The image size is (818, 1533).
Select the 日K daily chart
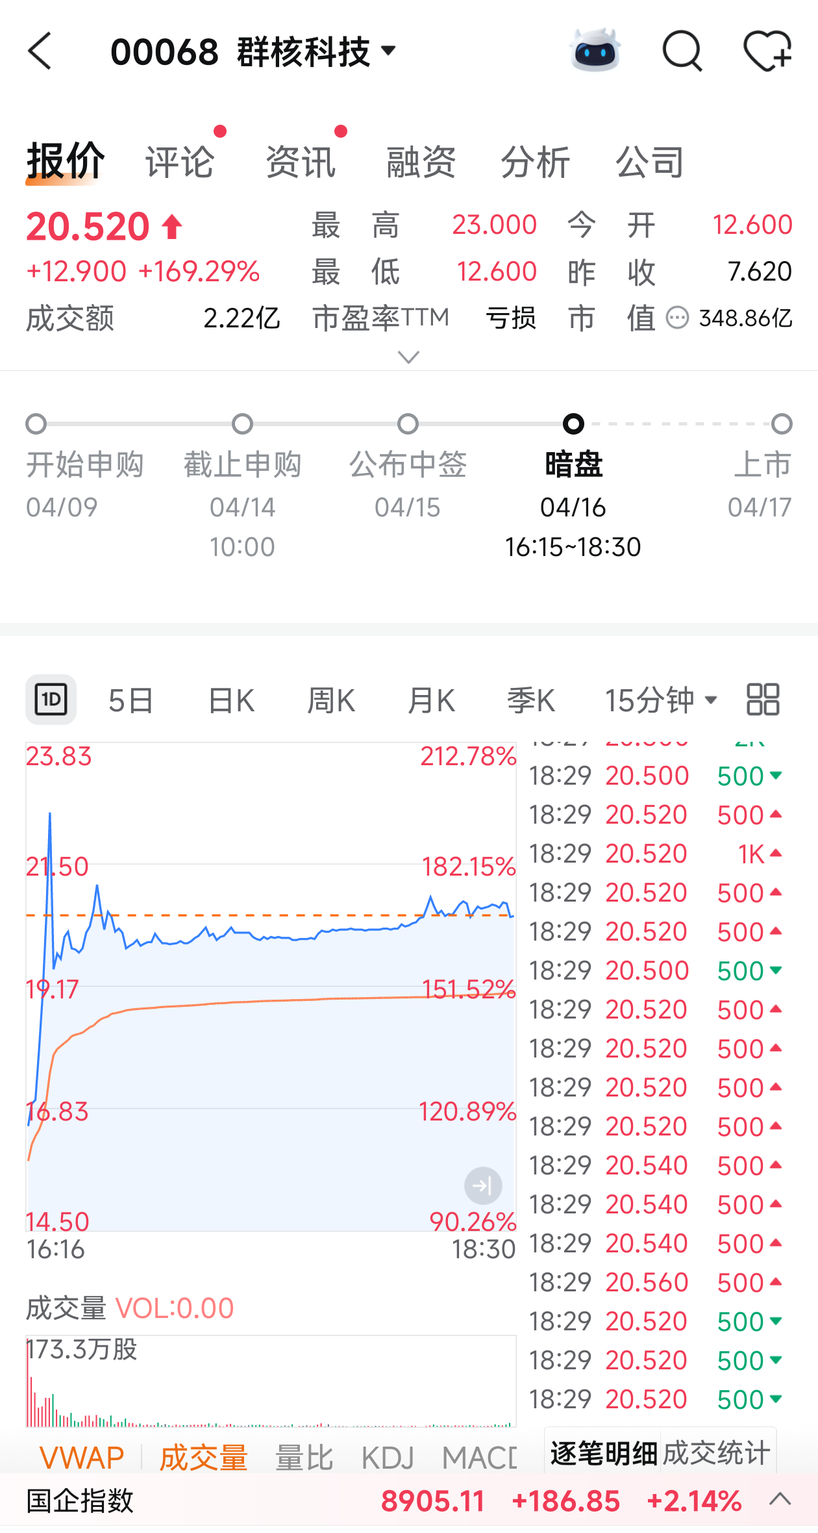(231, 700)
